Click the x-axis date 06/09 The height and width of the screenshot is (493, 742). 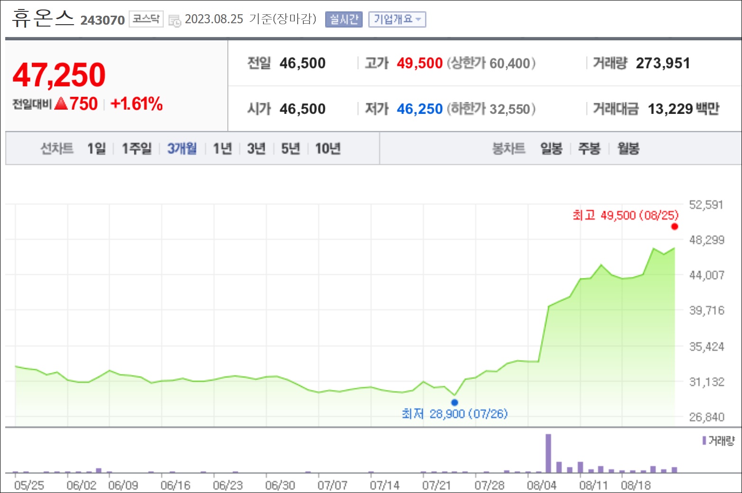[x=123, y=485]
